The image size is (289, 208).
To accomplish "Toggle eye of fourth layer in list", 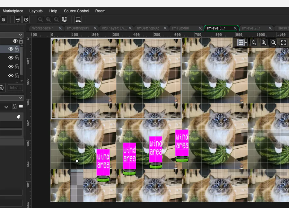I will point(11,75).
